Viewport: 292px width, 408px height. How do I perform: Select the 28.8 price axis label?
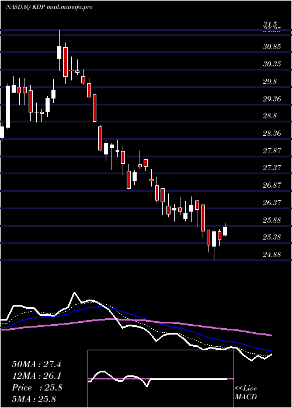click(270, 116)
